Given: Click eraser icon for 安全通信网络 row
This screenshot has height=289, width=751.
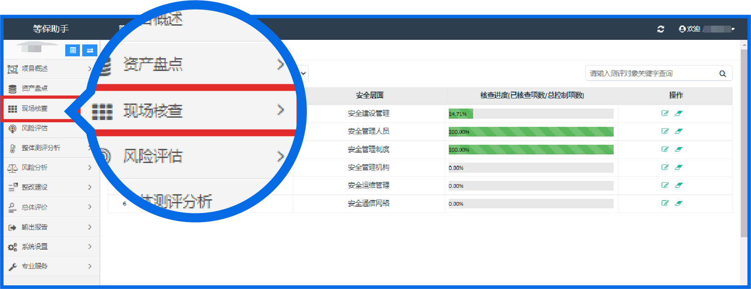Looking at the screenshot, I should [x=678, y=203].
